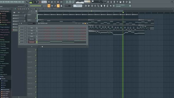Mute the Kick channel with LED

tap(19, 28)
